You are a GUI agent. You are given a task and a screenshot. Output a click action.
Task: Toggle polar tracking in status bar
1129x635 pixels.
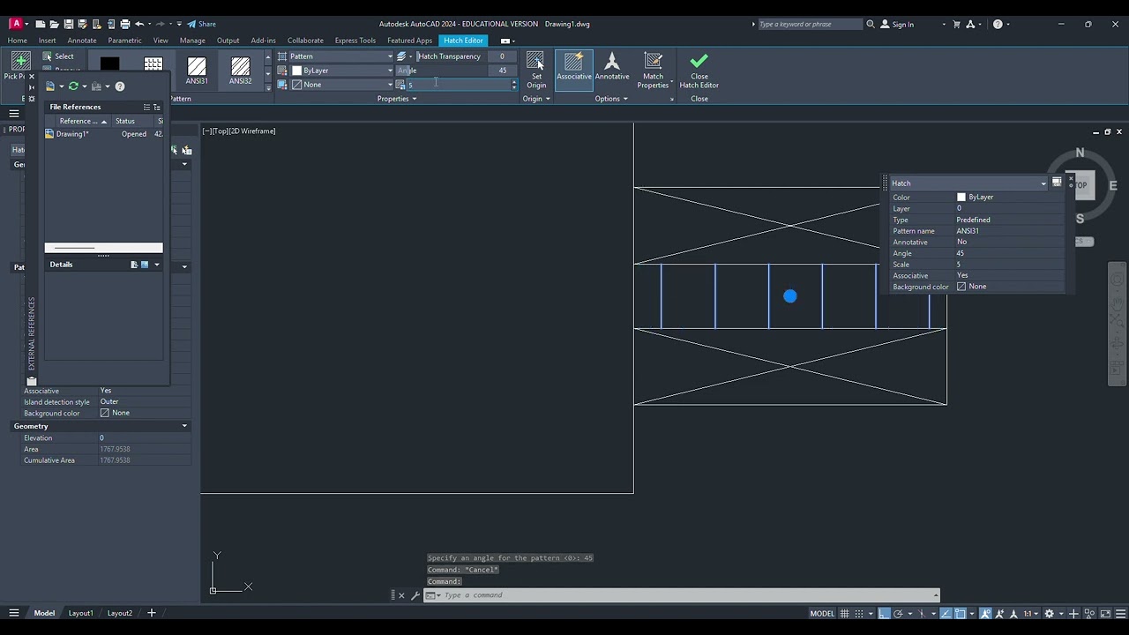pos(898,614)
